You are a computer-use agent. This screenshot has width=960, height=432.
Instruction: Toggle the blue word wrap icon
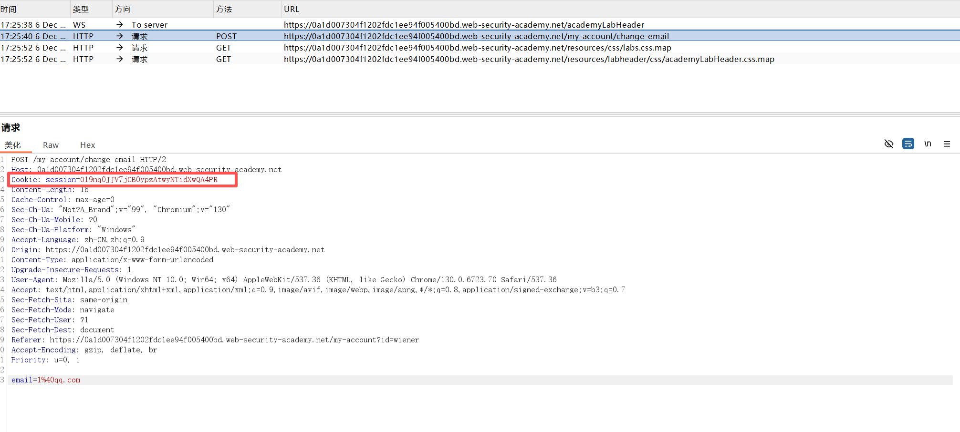click(x=908, y=144)
